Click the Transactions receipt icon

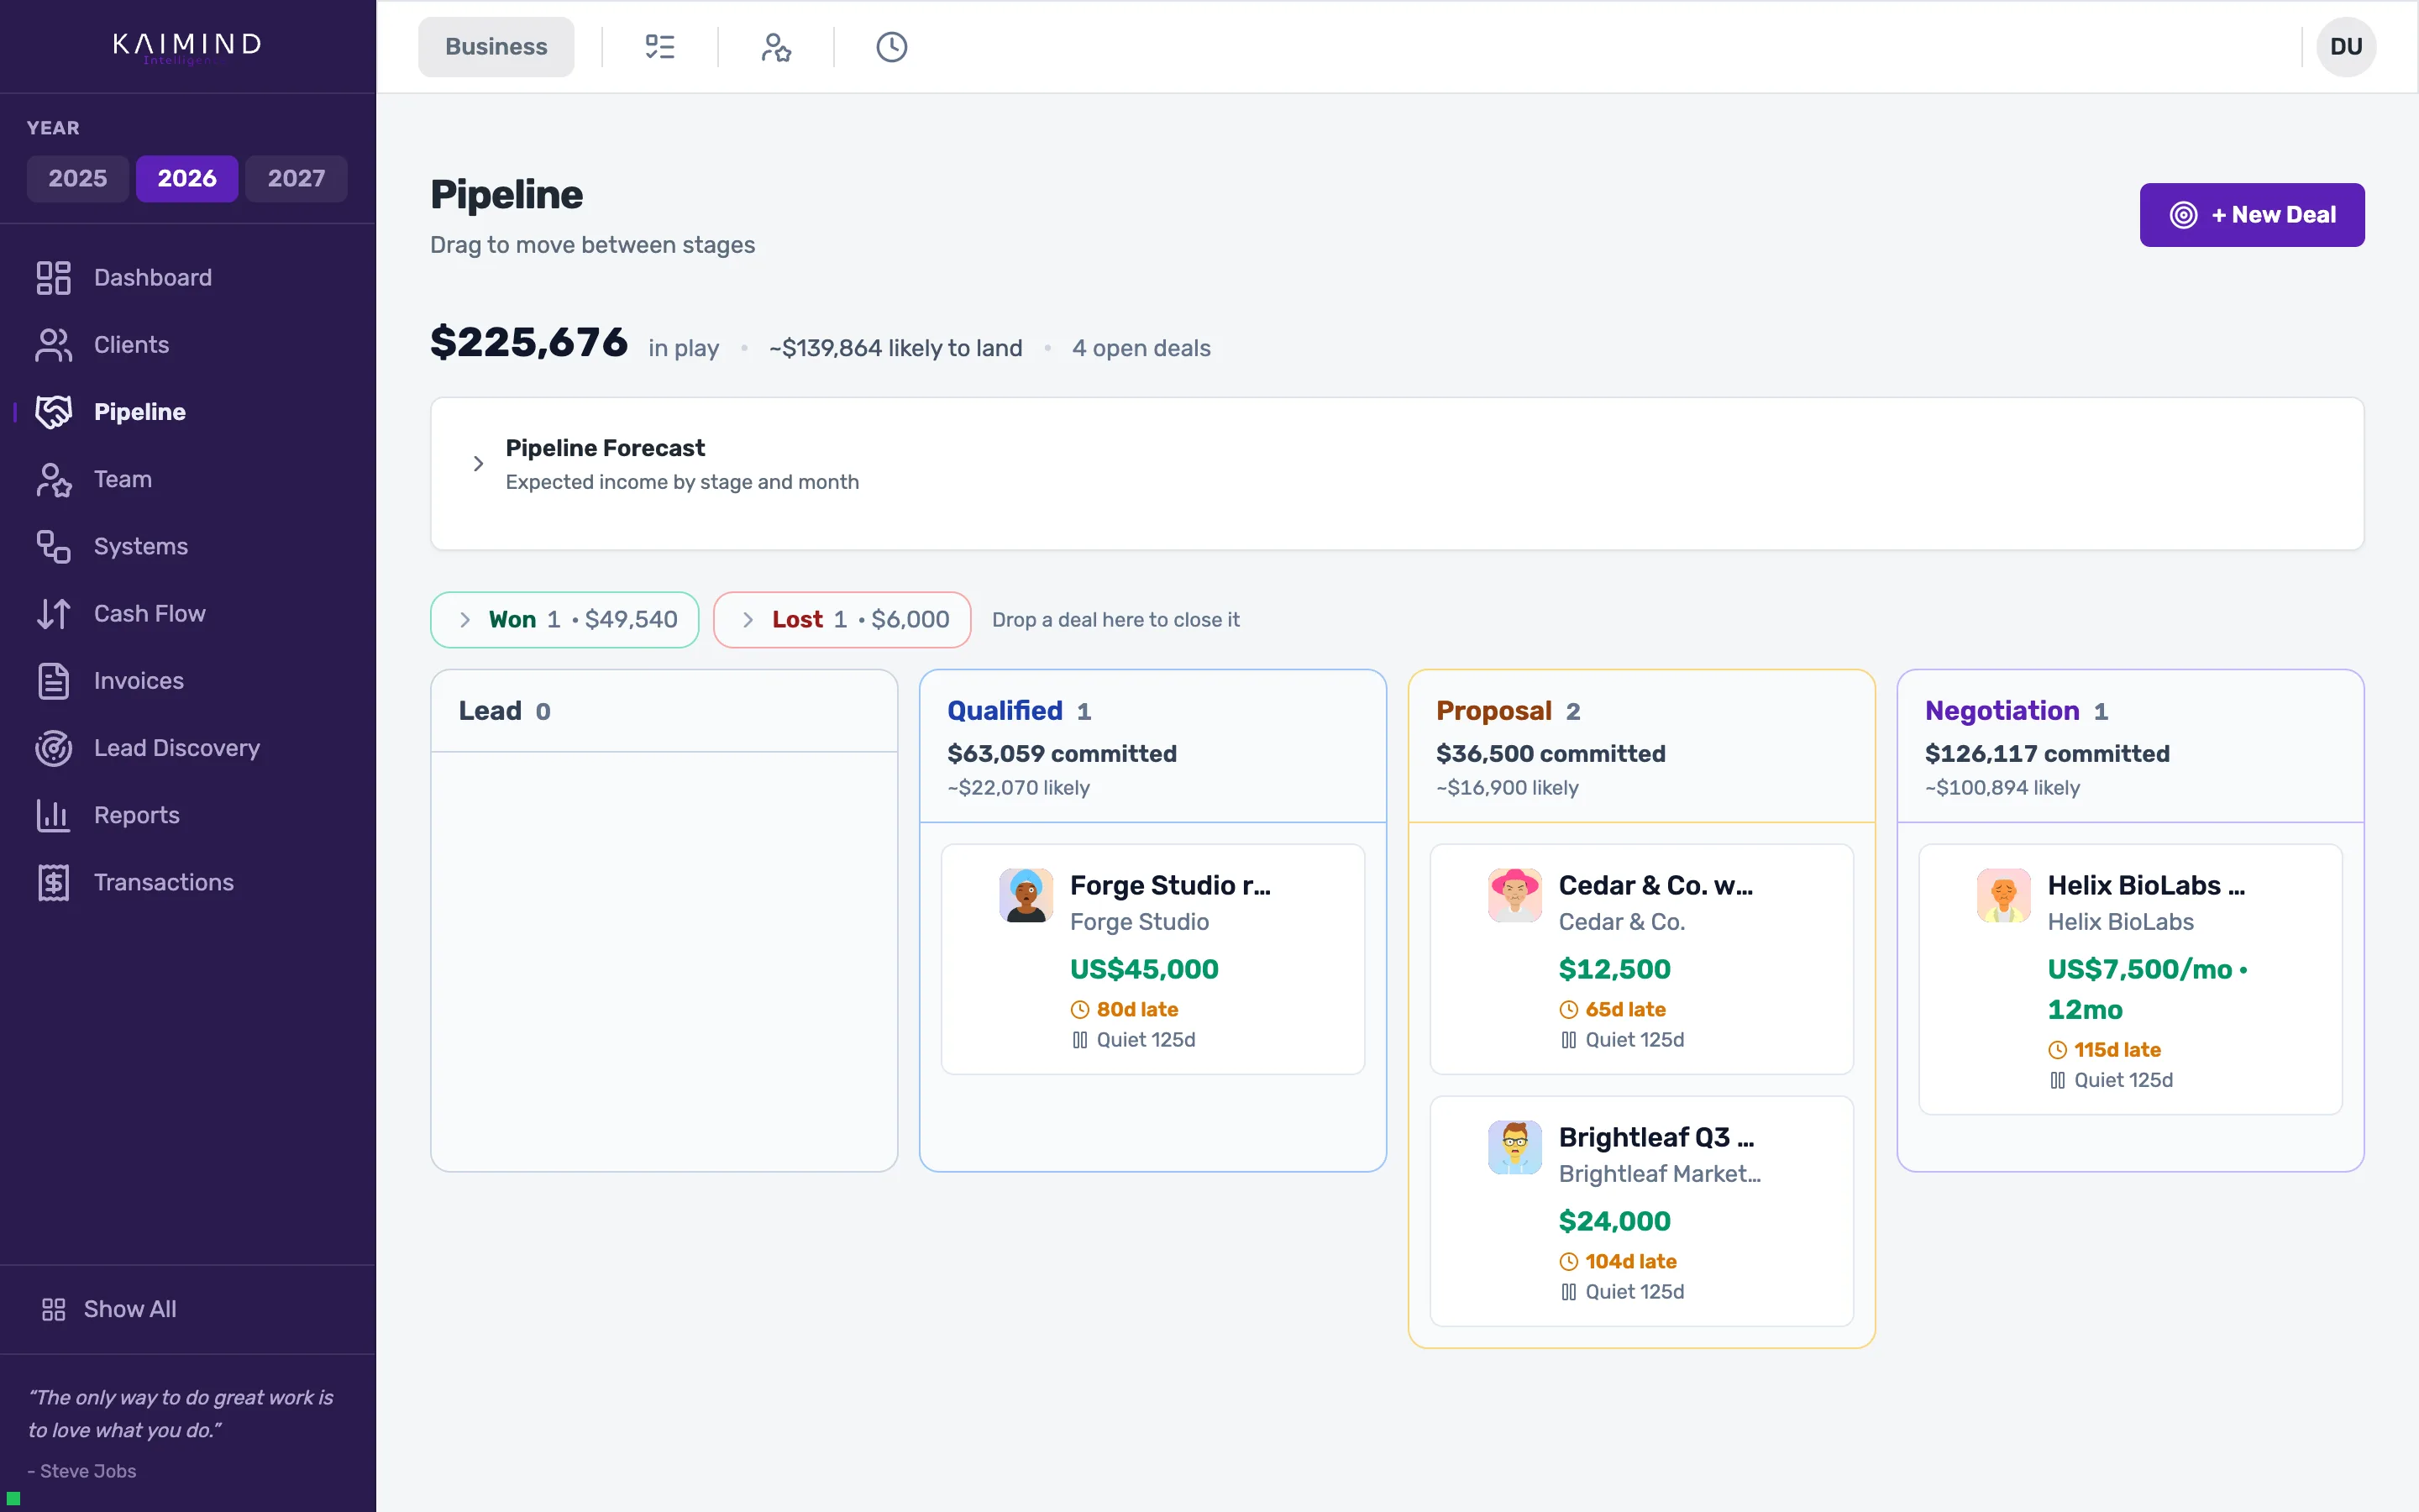click(53, 882)
